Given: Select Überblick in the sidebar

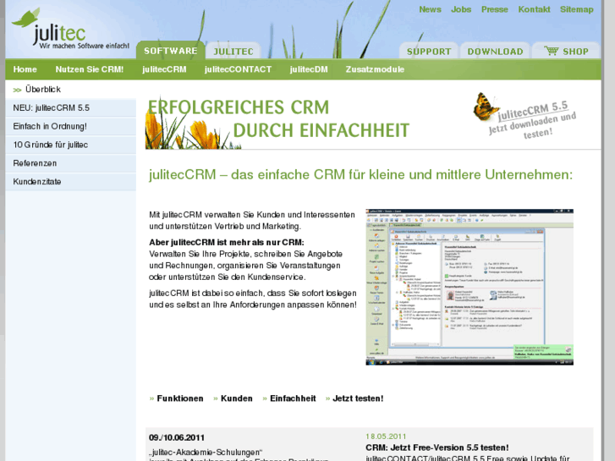Looking at the screenshot, I should [x=70, y=90].
